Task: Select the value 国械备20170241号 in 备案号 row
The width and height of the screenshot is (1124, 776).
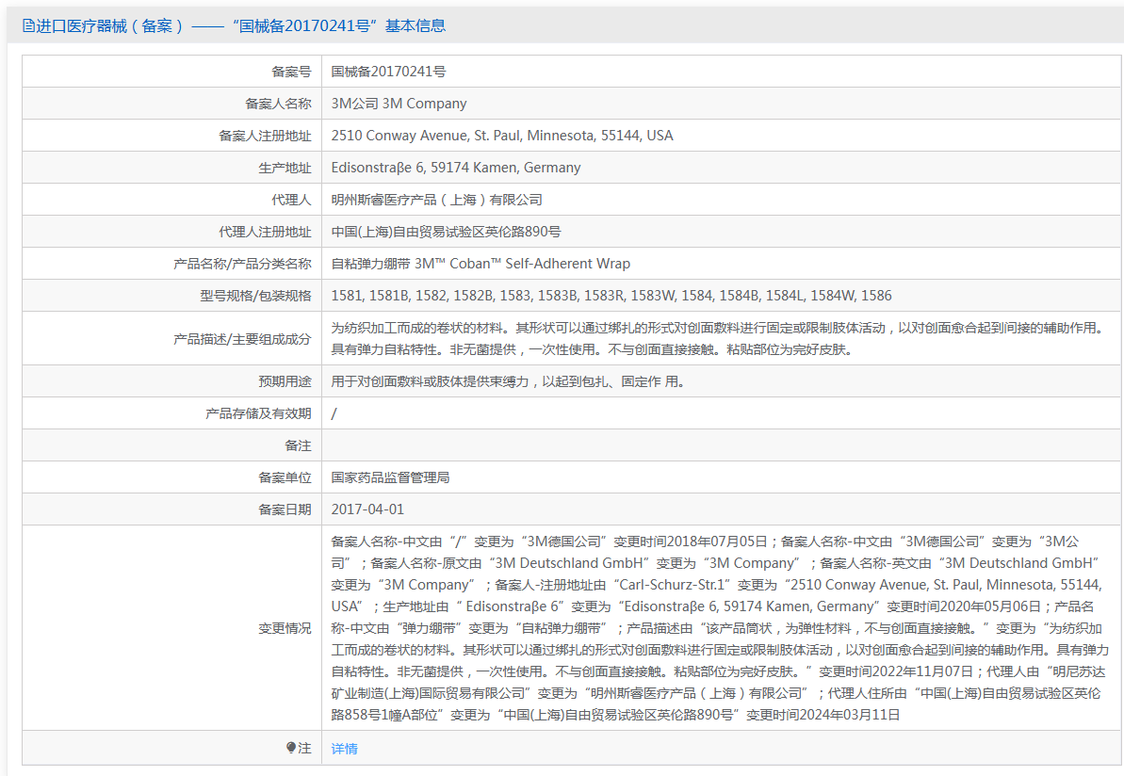Action: pos(388,72)
